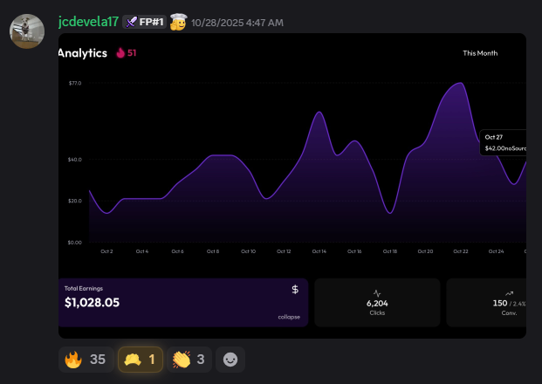Image resolution: width=542 pixels, height=384 pixels.
Task: Collapse the Total Earnings card
Action: 289,317
